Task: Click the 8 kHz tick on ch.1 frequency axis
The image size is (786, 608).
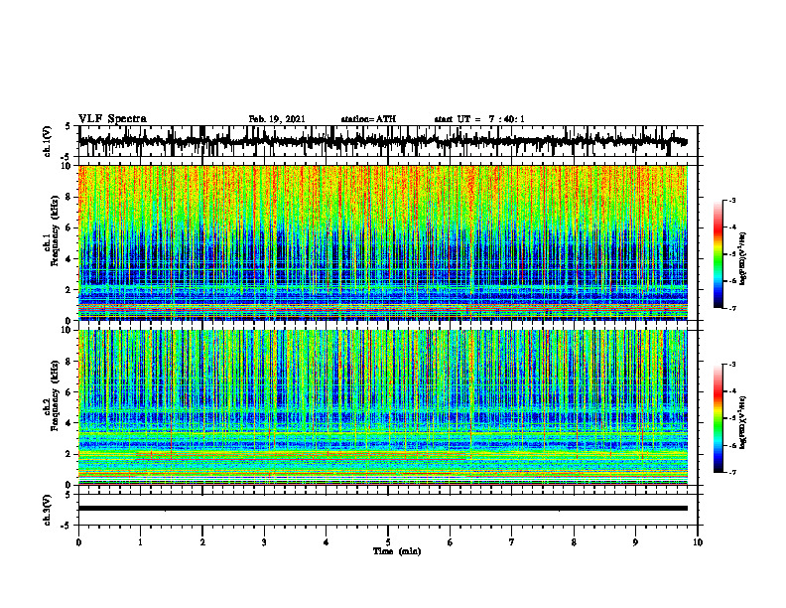Action: [70, 197]
